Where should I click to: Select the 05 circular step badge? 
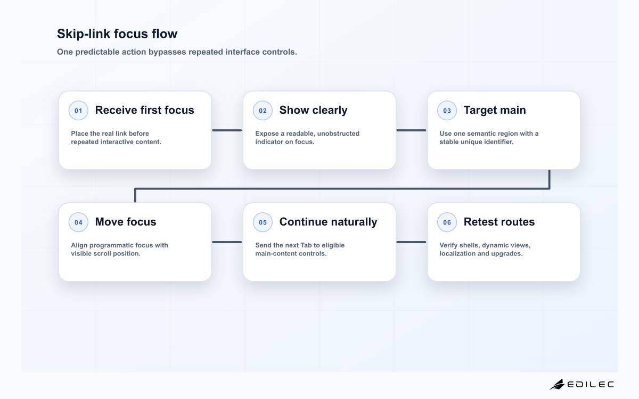pyautogui.click(x=263, y=222)
